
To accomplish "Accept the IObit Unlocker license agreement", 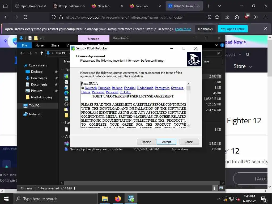I will [167, 142].
